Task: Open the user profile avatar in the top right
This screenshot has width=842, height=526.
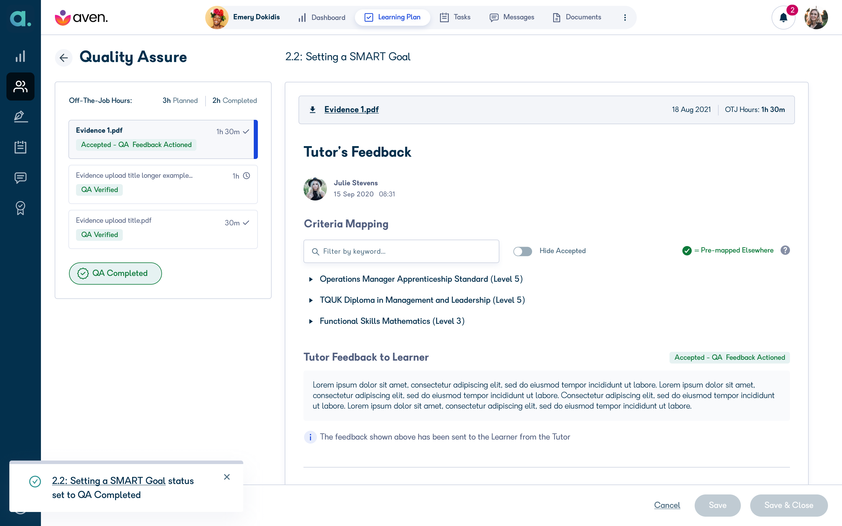Action: point(816,18)
